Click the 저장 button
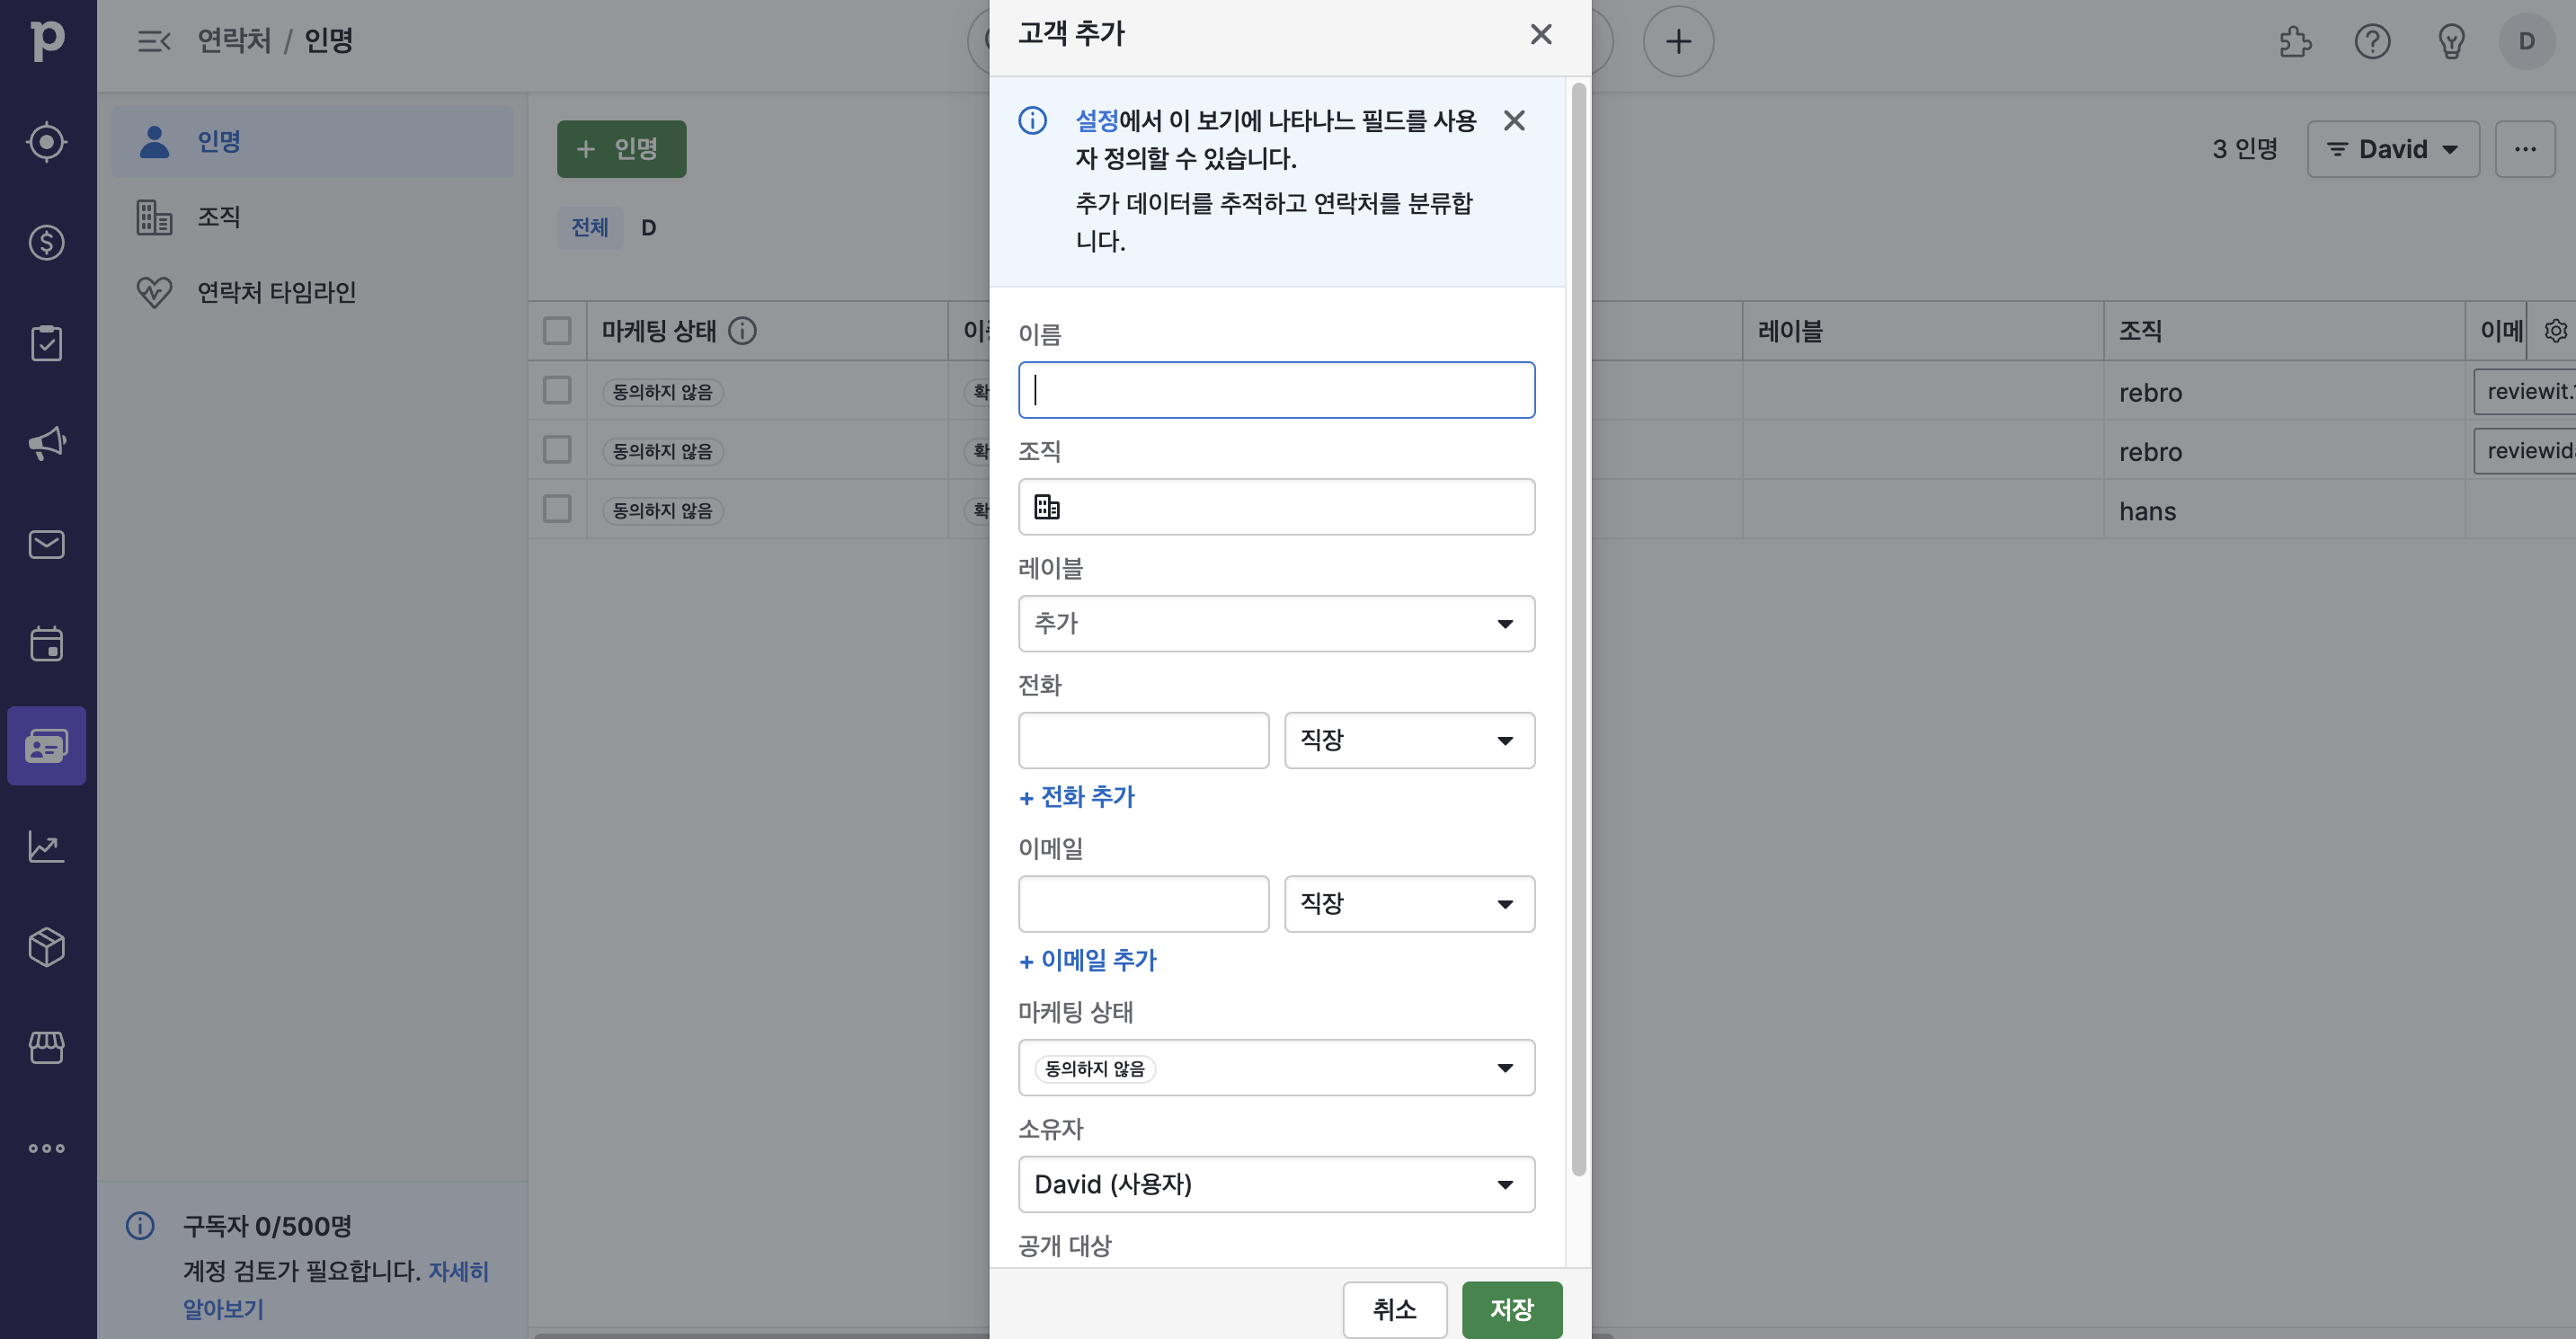Viewport: 2576px width, 1339px height. click(x=1511, y=1309)
